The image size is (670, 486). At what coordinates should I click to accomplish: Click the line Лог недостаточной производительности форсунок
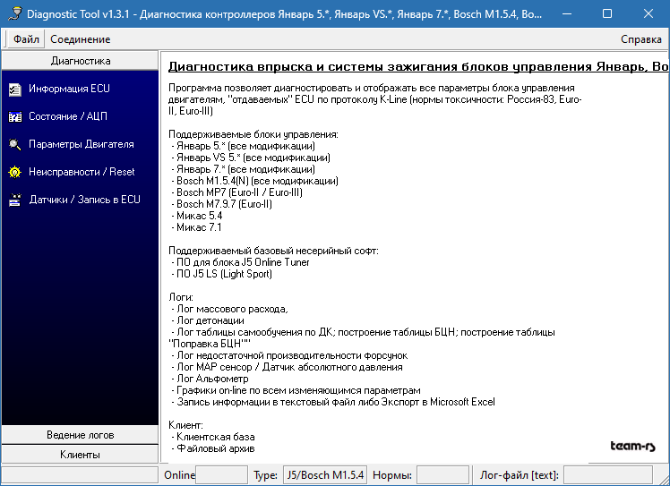tap(289, 355)
